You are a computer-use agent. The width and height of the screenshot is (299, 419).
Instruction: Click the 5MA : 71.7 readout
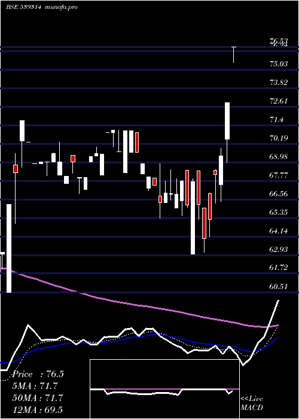click(x=35, y=386)
